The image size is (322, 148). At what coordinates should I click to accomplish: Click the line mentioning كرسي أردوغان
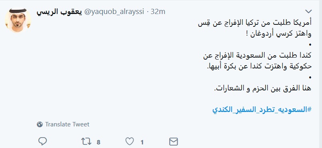pos(281,34)
